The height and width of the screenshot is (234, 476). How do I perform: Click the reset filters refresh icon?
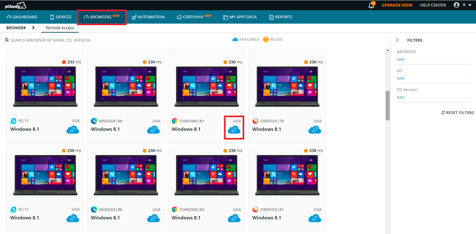[443, 113]
